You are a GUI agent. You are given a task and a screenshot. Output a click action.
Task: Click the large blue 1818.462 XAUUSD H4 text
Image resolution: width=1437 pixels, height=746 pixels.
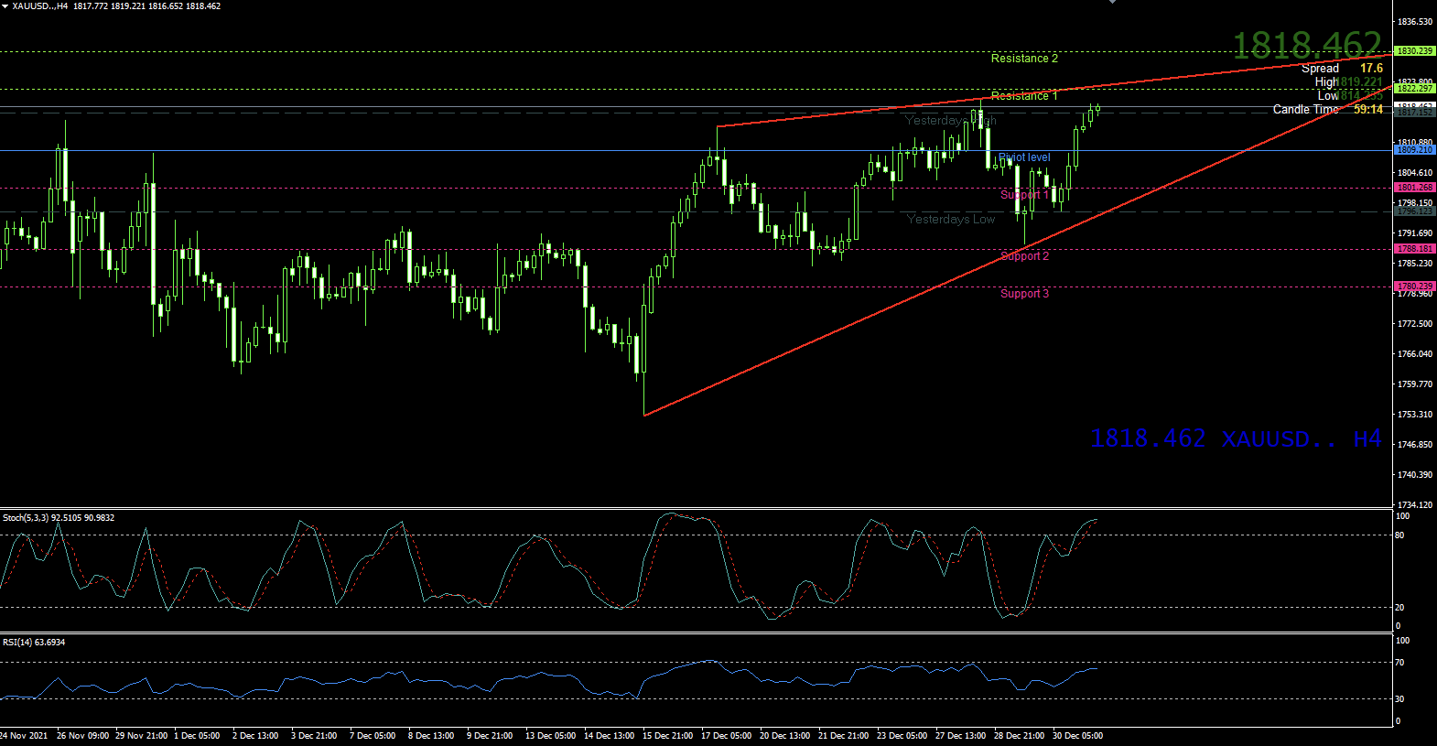1235,439
